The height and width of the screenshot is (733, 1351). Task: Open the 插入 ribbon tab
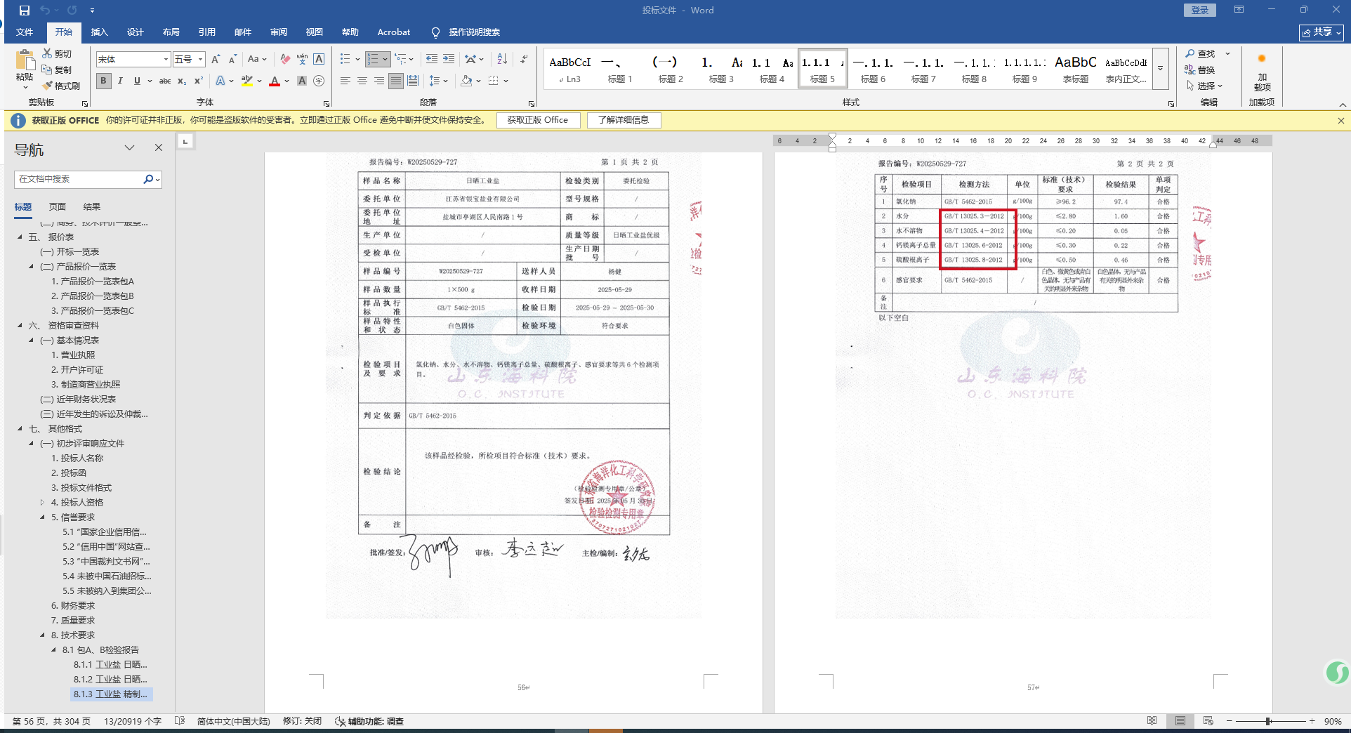[99, 32]
